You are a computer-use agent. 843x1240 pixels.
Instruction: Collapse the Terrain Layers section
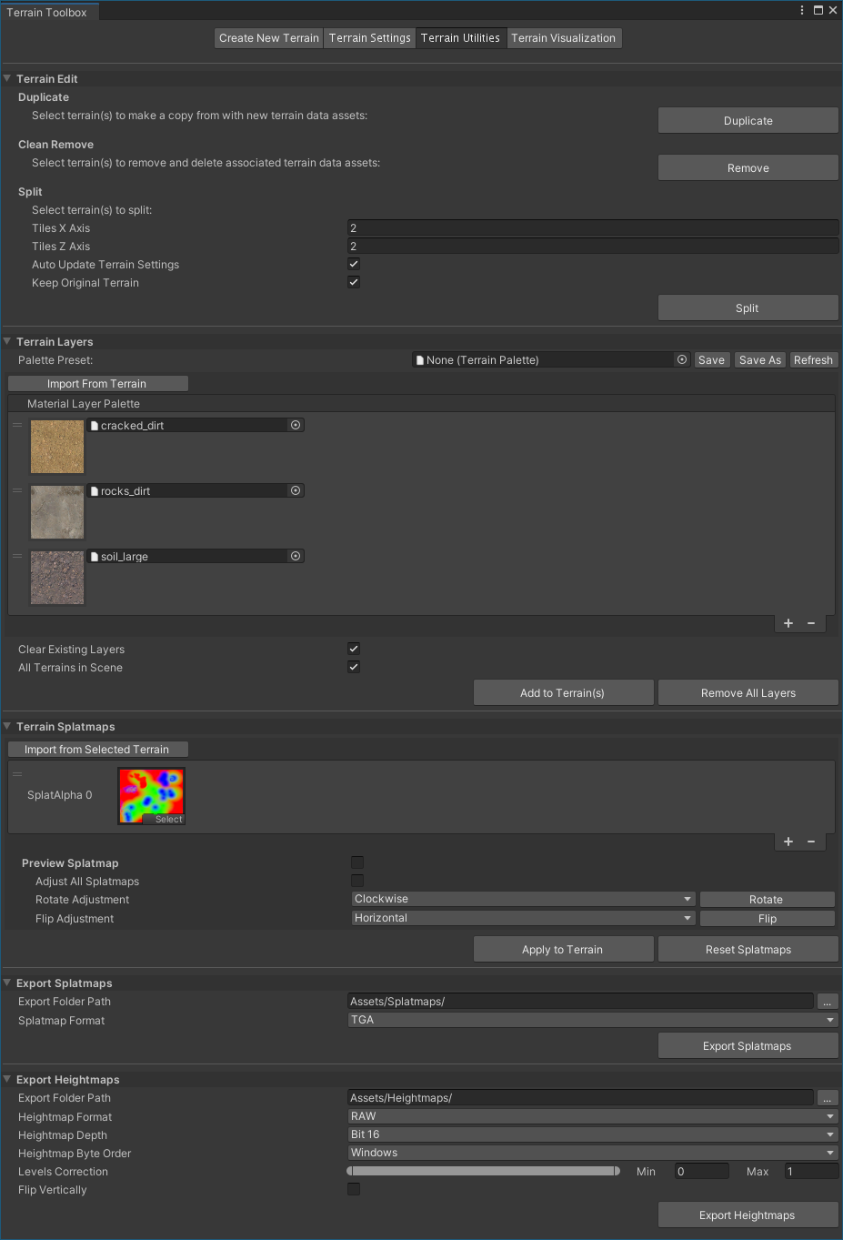(7, 342)
